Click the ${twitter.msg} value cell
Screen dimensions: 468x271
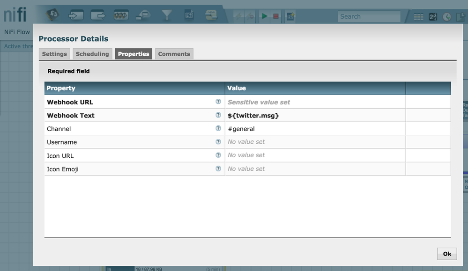(315, 116)
